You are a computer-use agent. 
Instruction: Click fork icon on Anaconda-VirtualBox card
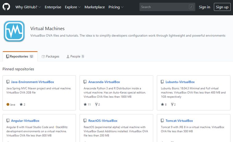tap(96, 105)
